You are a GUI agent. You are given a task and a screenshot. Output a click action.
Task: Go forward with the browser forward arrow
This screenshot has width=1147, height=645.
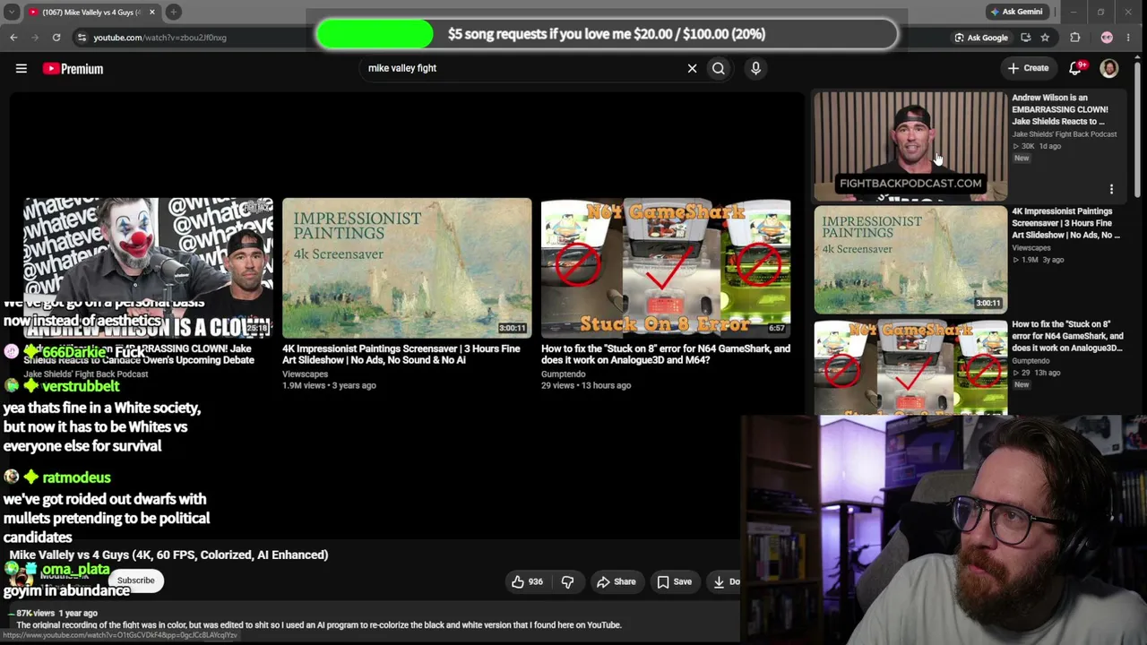tap(35, 38)
